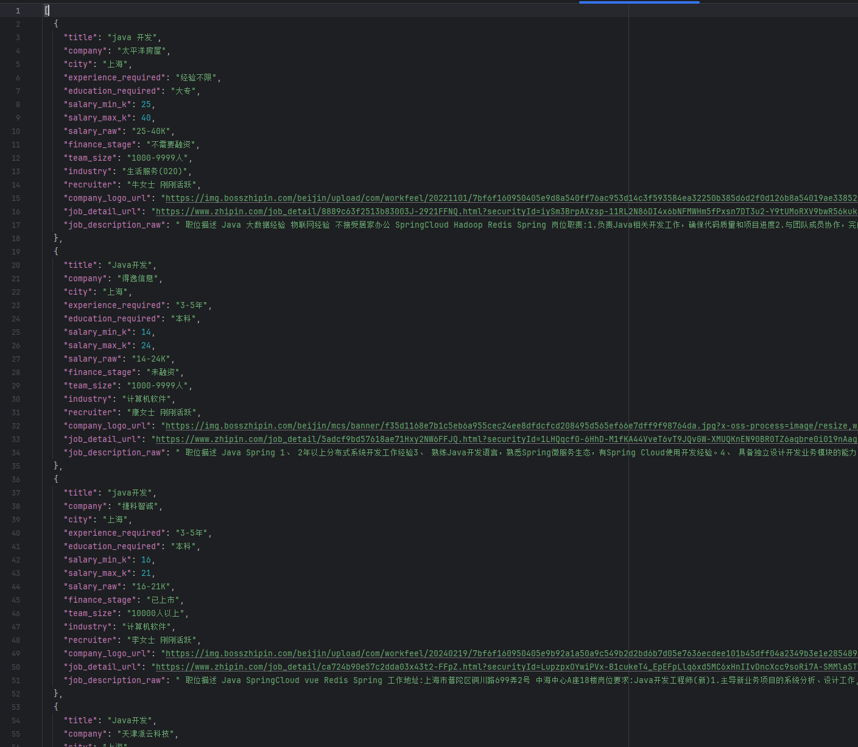Click the company value "天津派云科技"
The image size is (858, 747).
pos(145,734)
